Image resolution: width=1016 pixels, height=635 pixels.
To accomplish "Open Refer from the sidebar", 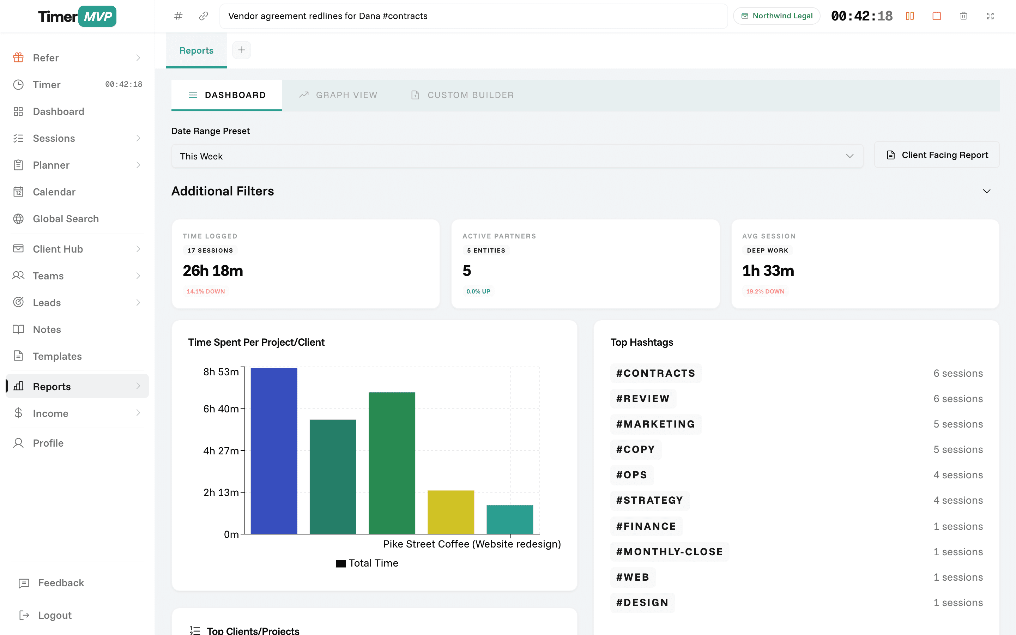I will pos(77,58).
